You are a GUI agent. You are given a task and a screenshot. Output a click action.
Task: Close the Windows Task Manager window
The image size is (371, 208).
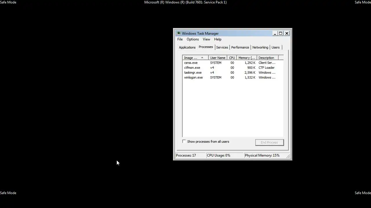coord(287,33)
